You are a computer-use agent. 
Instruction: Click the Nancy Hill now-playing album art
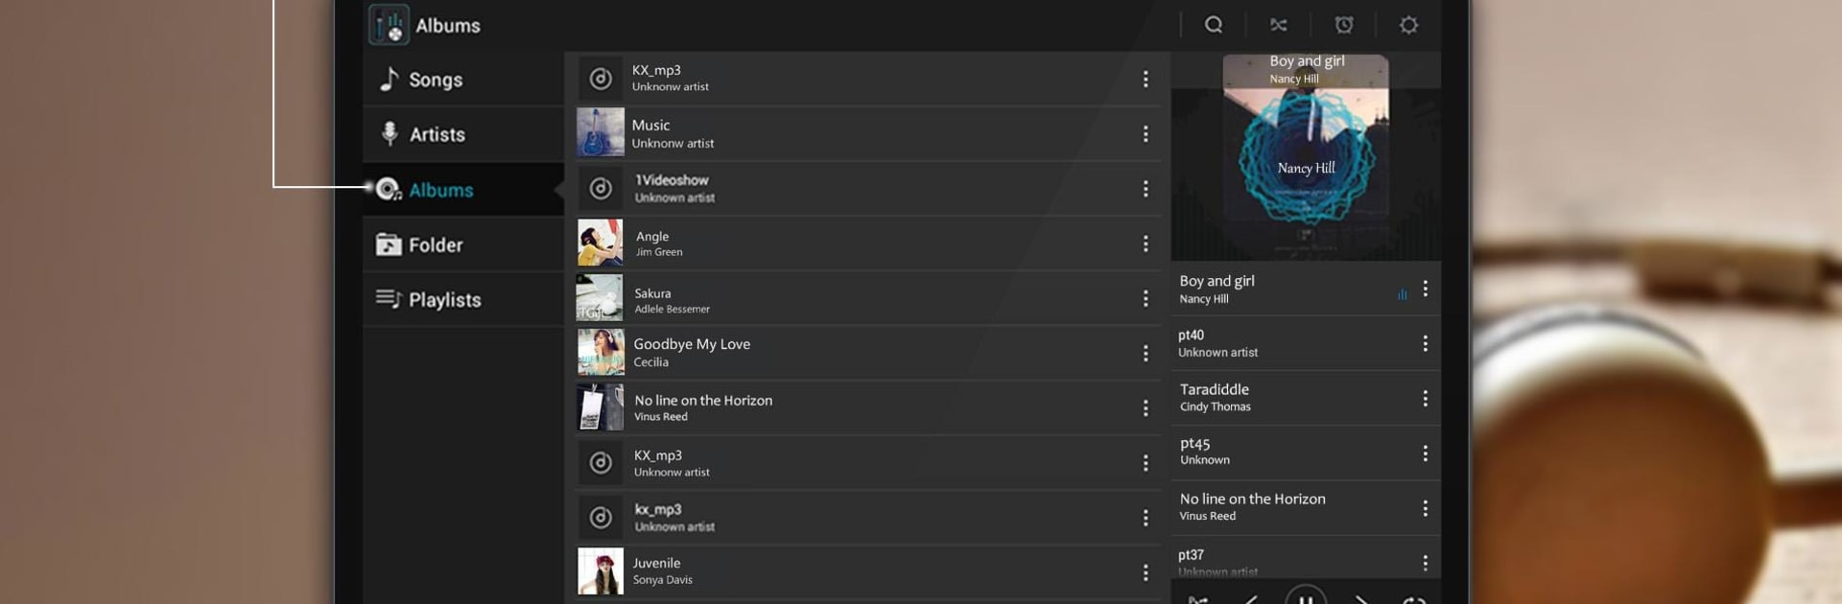1306,155
